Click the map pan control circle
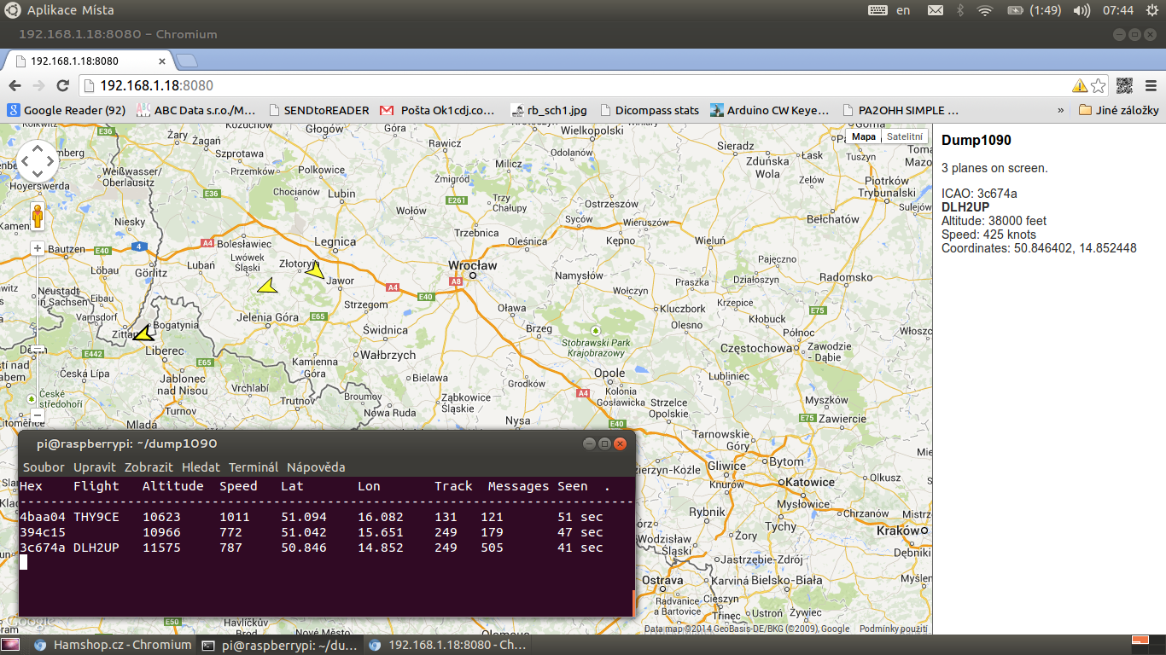Image resolution: width=1166 pixels, height=655 pixels. click(x=38, y=162)
